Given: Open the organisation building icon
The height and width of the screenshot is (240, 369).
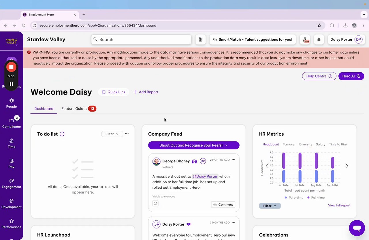Looking at the screenshot, I should coord(201,40).
